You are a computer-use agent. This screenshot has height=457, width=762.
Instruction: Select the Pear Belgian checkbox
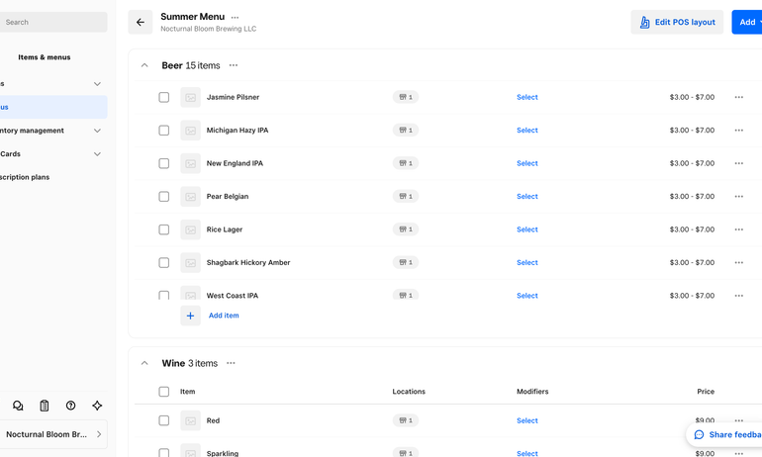coord(164,196)
